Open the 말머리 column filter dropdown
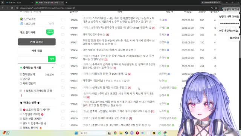Image resolution: width=241 pixels, height=136 pixels. pos(74,12)
